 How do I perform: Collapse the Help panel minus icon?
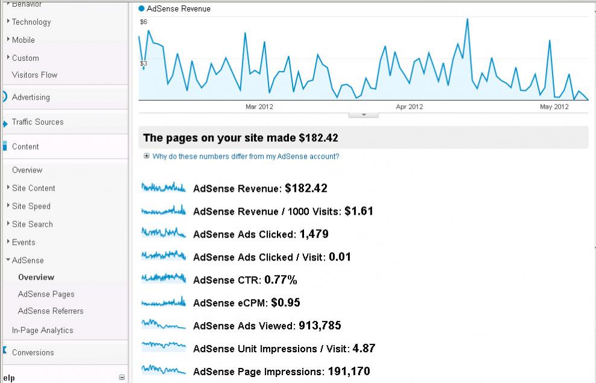[122, 378]
